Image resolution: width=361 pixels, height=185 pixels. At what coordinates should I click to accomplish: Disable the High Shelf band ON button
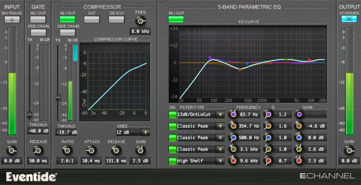(x=172, y=161)
